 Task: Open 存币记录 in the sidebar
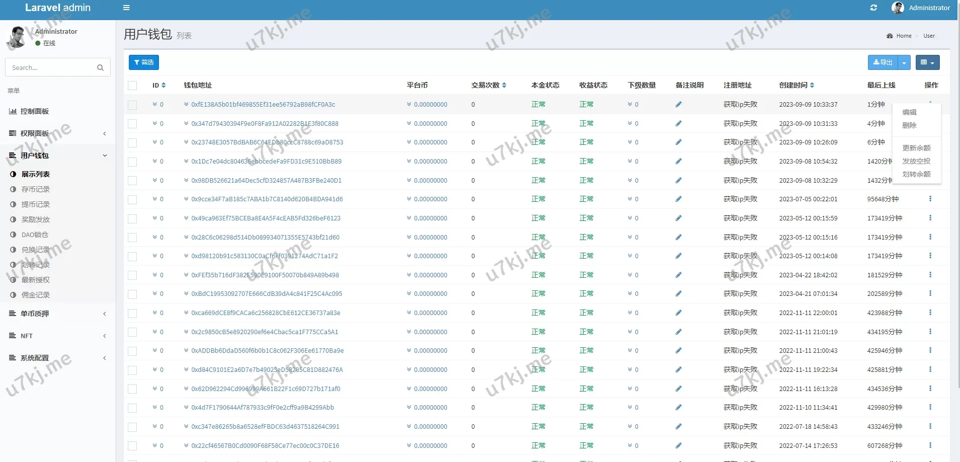coord(35,189)
